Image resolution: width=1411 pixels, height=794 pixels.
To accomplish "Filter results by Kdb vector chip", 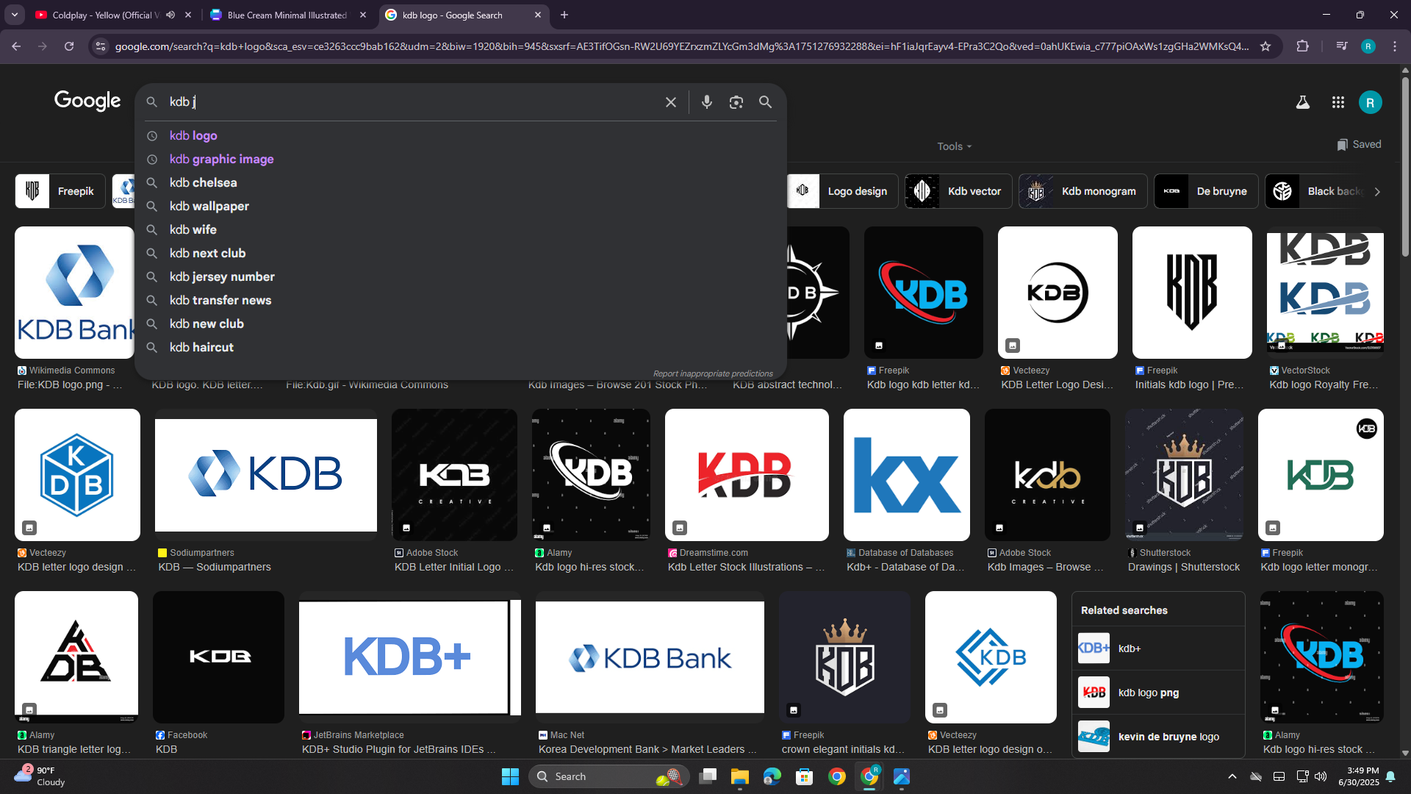I will point(958,191).
